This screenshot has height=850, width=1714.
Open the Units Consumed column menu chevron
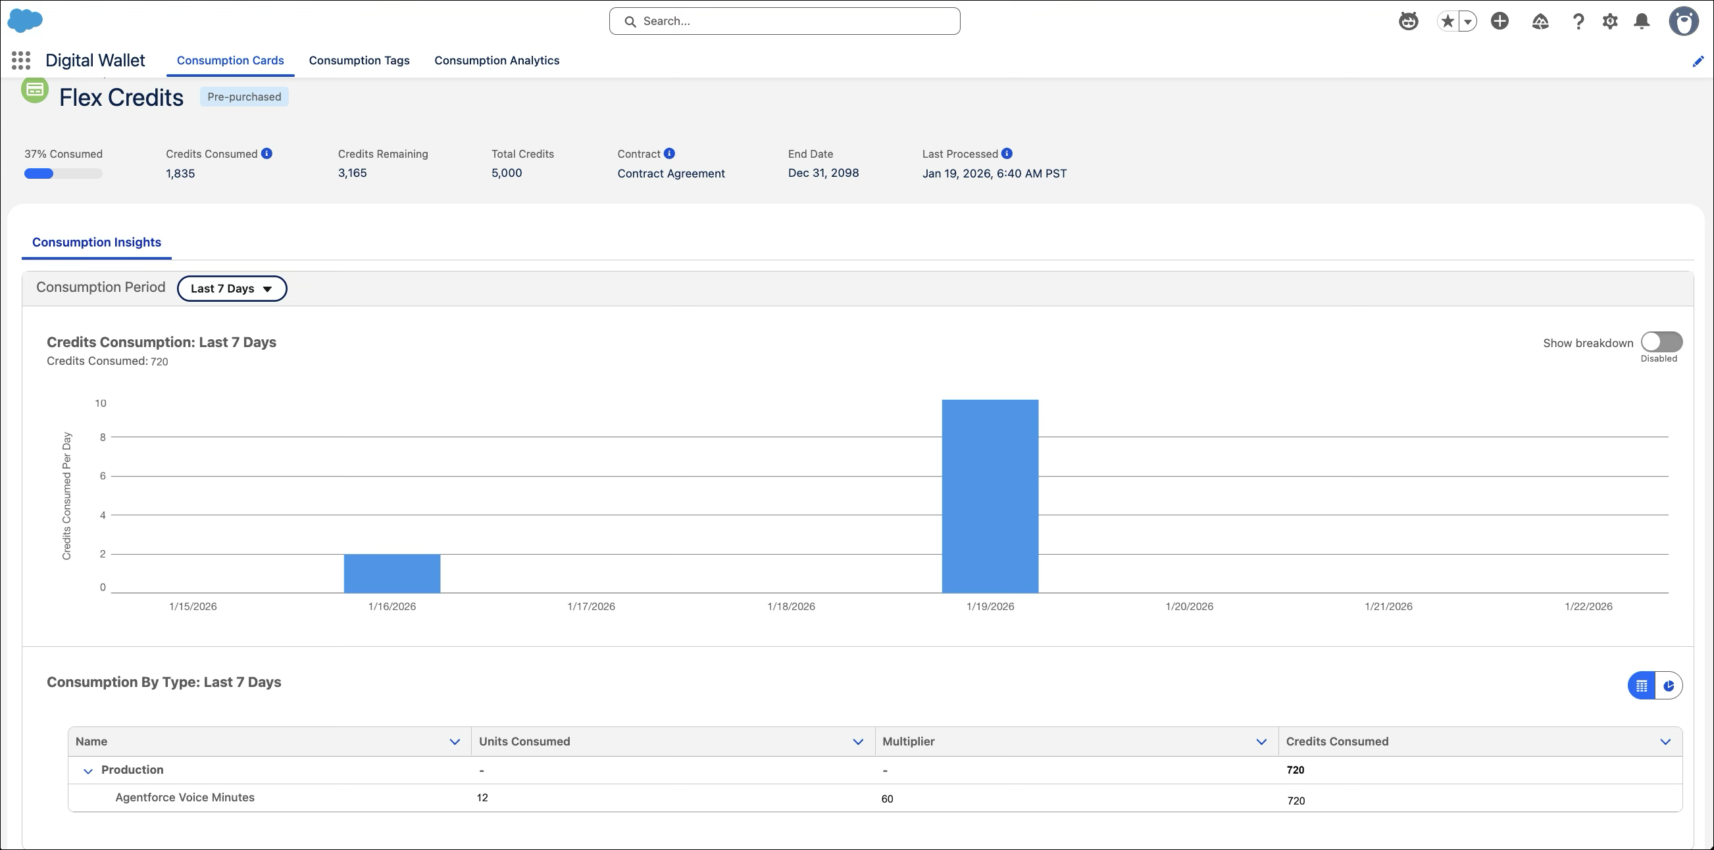859,742
